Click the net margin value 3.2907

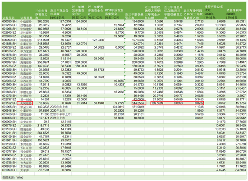tap(241, 95)
